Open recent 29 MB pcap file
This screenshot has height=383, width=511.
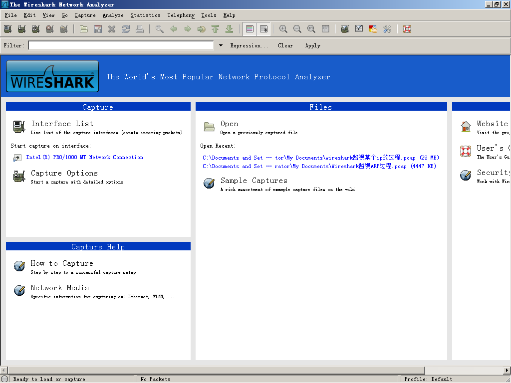[321, 158]
